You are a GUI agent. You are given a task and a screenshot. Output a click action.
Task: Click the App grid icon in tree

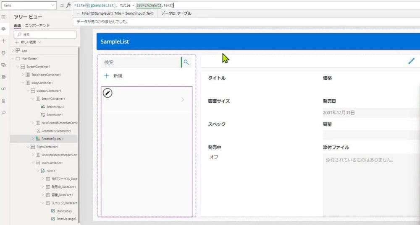18,51
